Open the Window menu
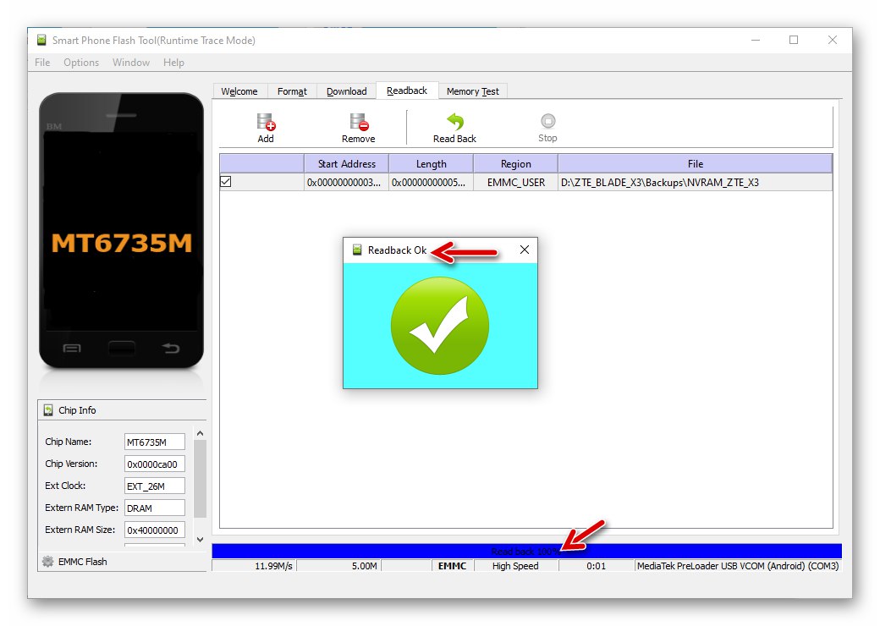 point(131,63)
